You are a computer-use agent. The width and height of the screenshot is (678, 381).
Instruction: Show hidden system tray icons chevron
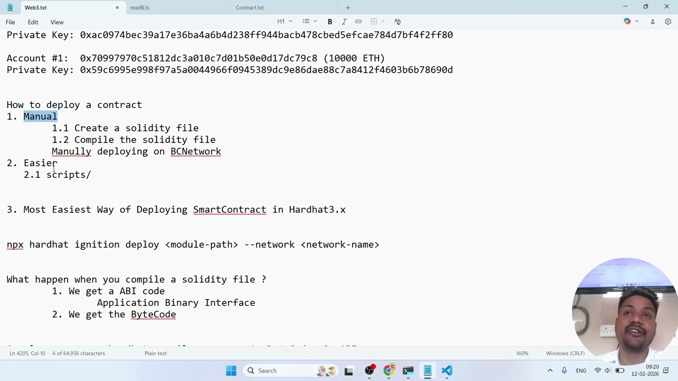(x=550, y=370)
